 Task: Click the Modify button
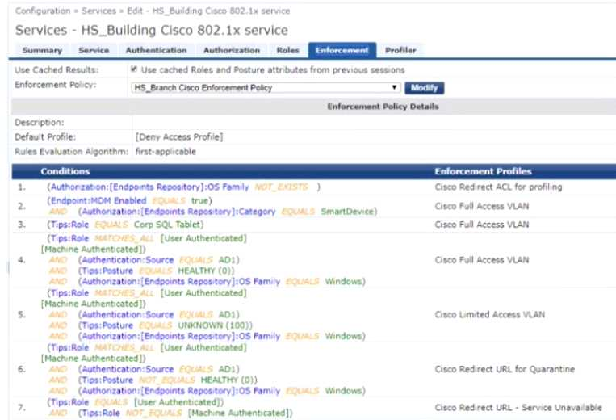tap(424, 87)
